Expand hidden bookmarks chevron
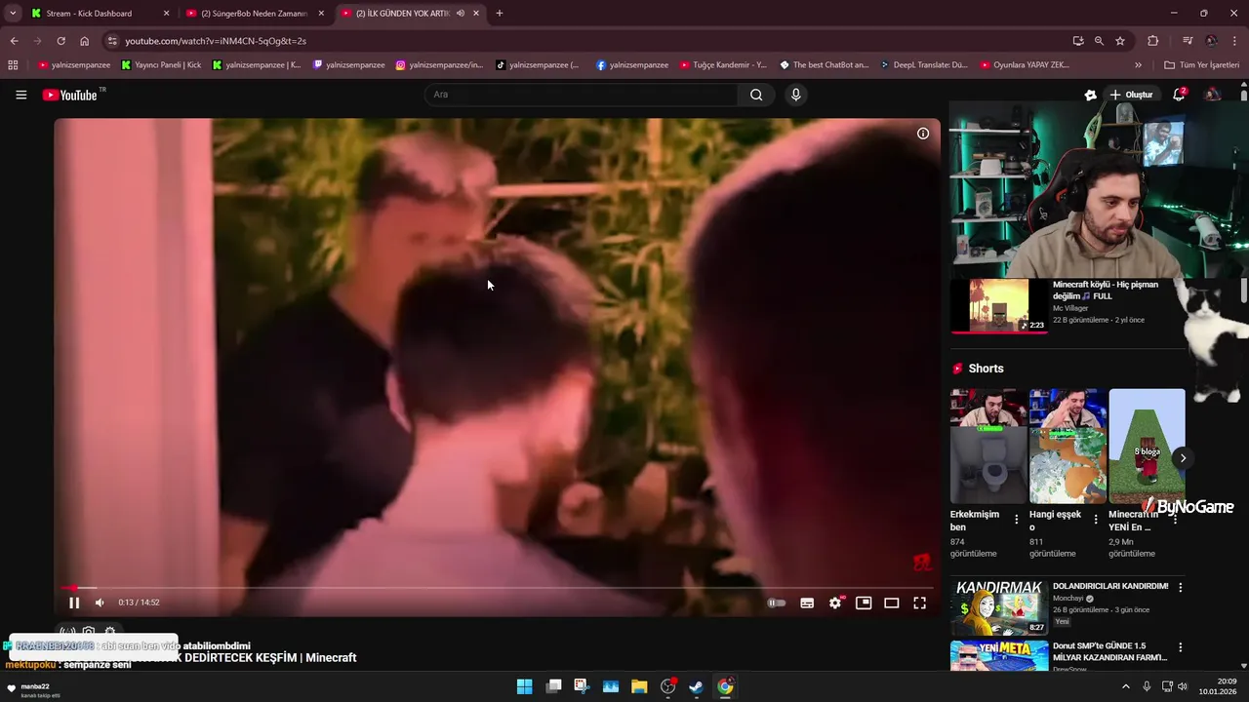This screenshot has height=702, width=1249. 1138,65
